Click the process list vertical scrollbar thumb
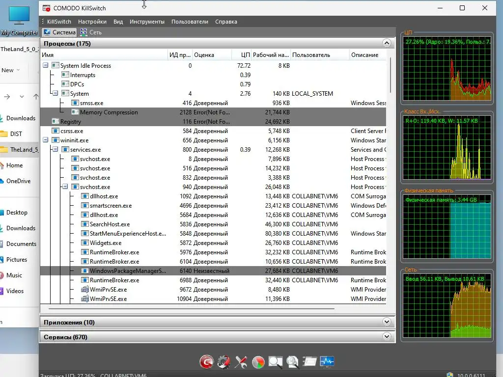This screenshot has height=377, width=503. 391,75
